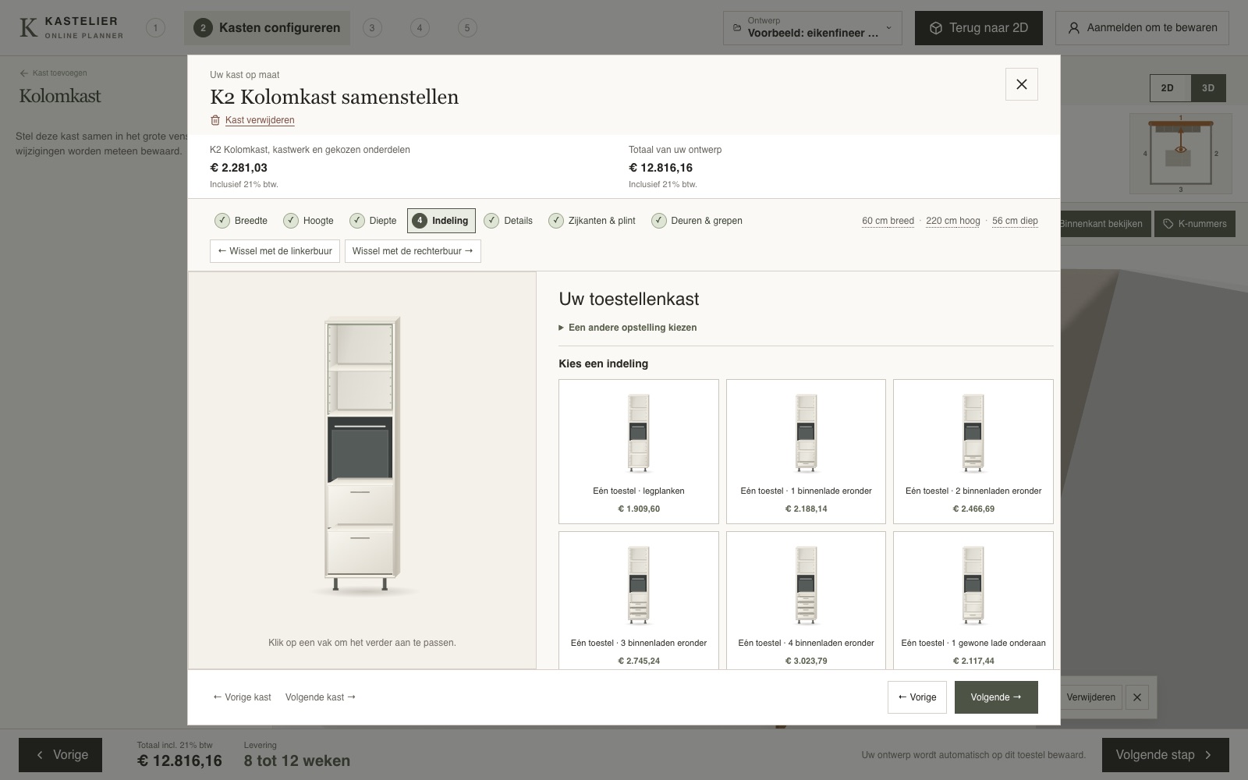
Task: Open the Deuren & grepen step
Action: point(697,221)
